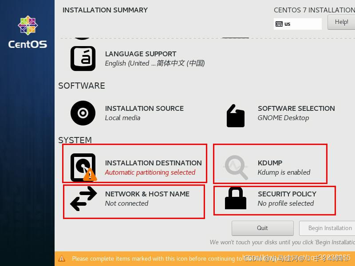Screen dimensions: 355x266
Task: Click the INSTALLATION SUMMARY heading
Action: click(x=105, y=10)
